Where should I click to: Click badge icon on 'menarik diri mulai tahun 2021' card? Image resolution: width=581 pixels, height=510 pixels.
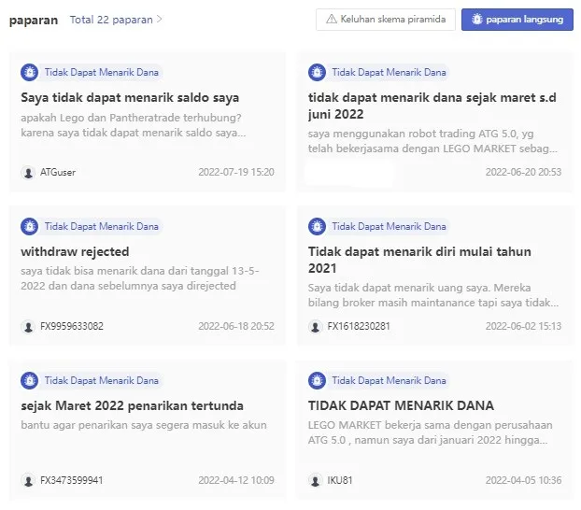click(317, 226)
